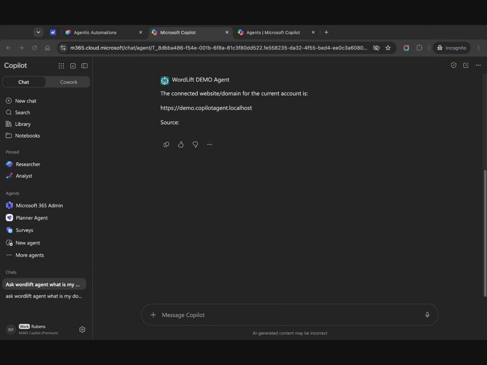
Task: Open the Copilot apps grid icon
Action: click(61, 66)
